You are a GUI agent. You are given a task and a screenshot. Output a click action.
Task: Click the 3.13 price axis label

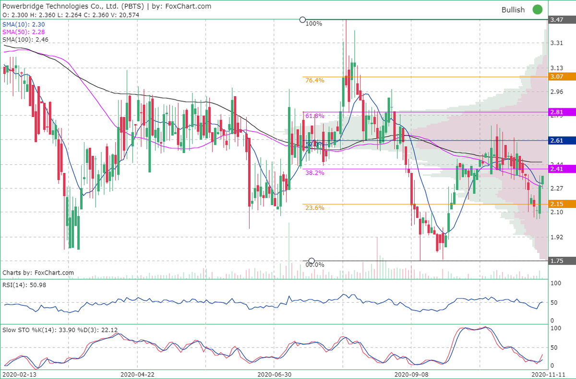pos(557,68)
